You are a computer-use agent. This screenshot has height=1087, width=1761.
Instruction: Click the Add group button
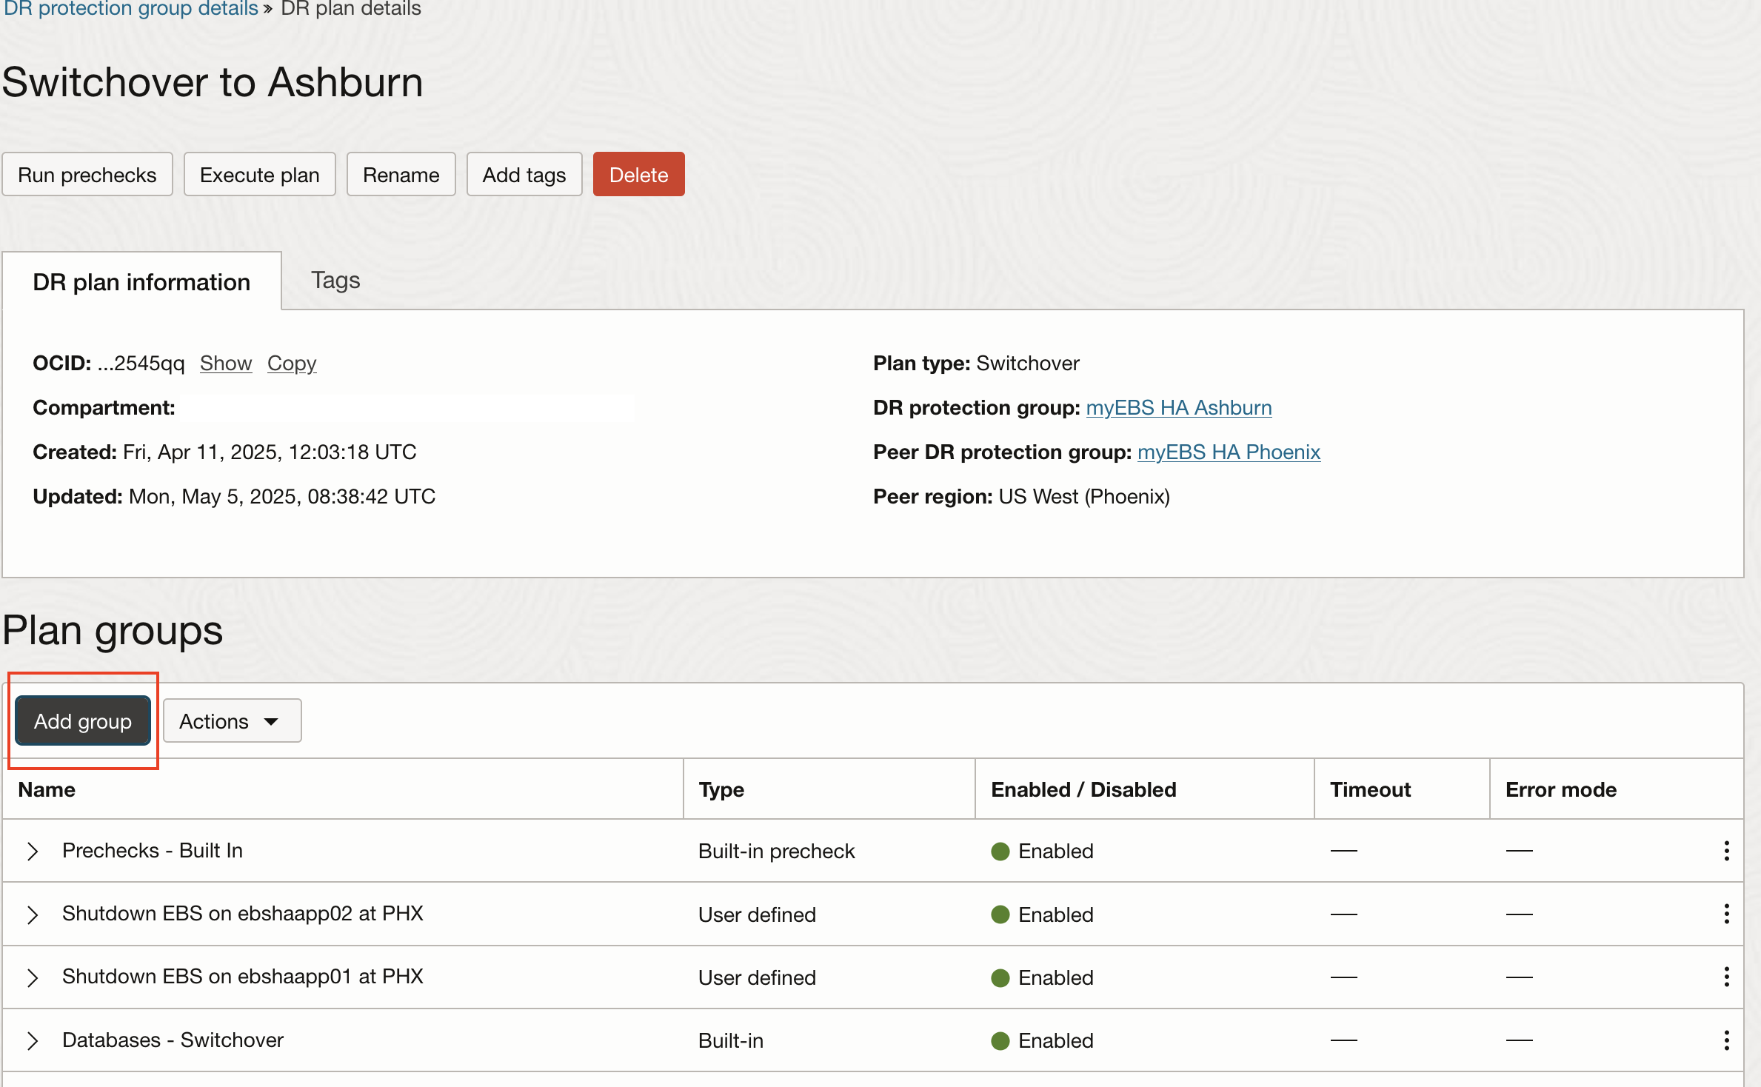pyautogui.click(x=83, y=720)
